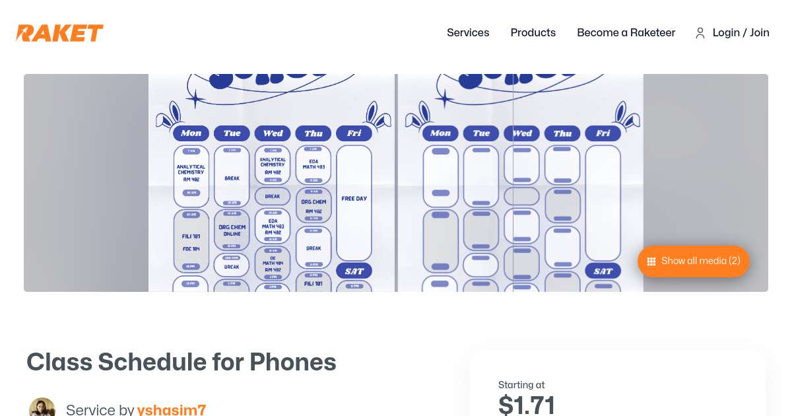Open the Products menu

[x=533, y=33]
